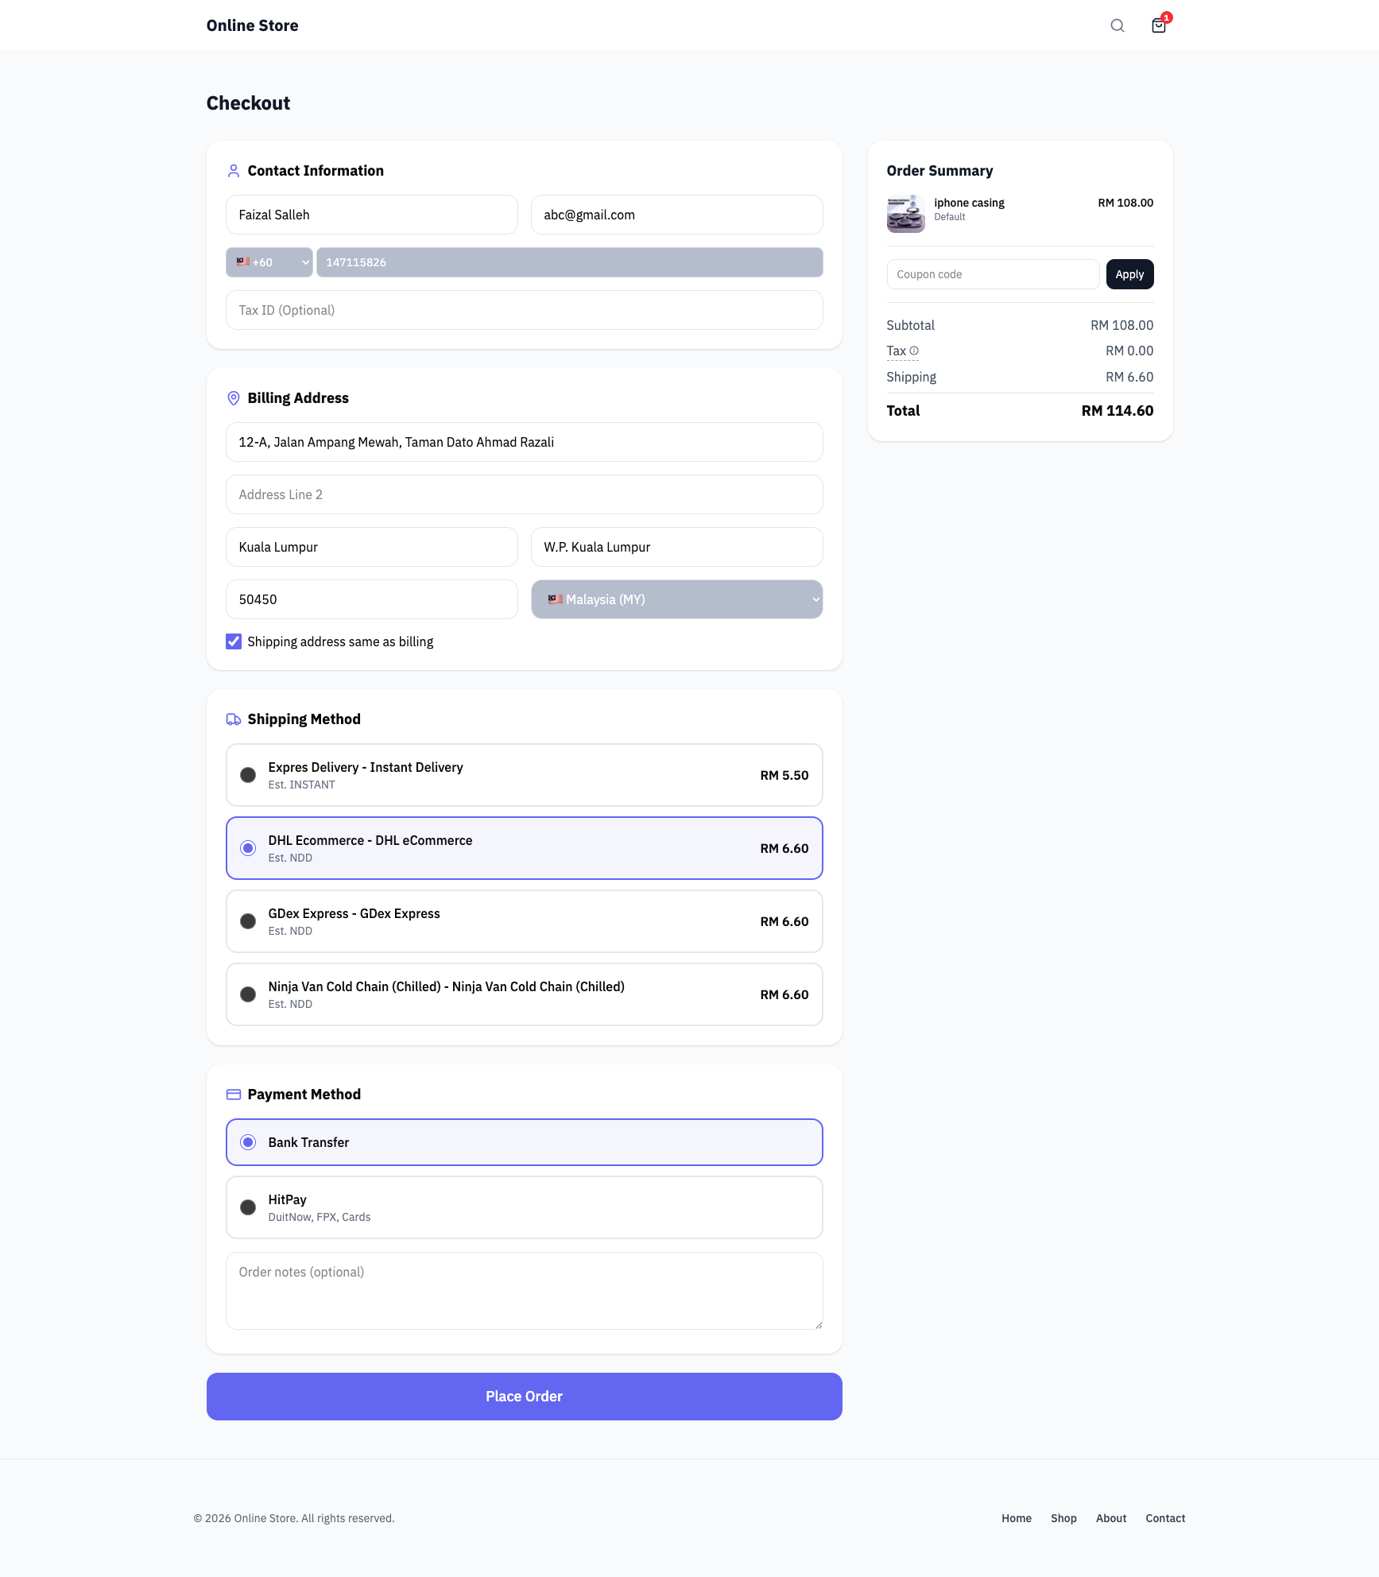1379x1577 pixels.
Task: Click the Shipping Method truck icon
Action: click(x=233, y=719)
